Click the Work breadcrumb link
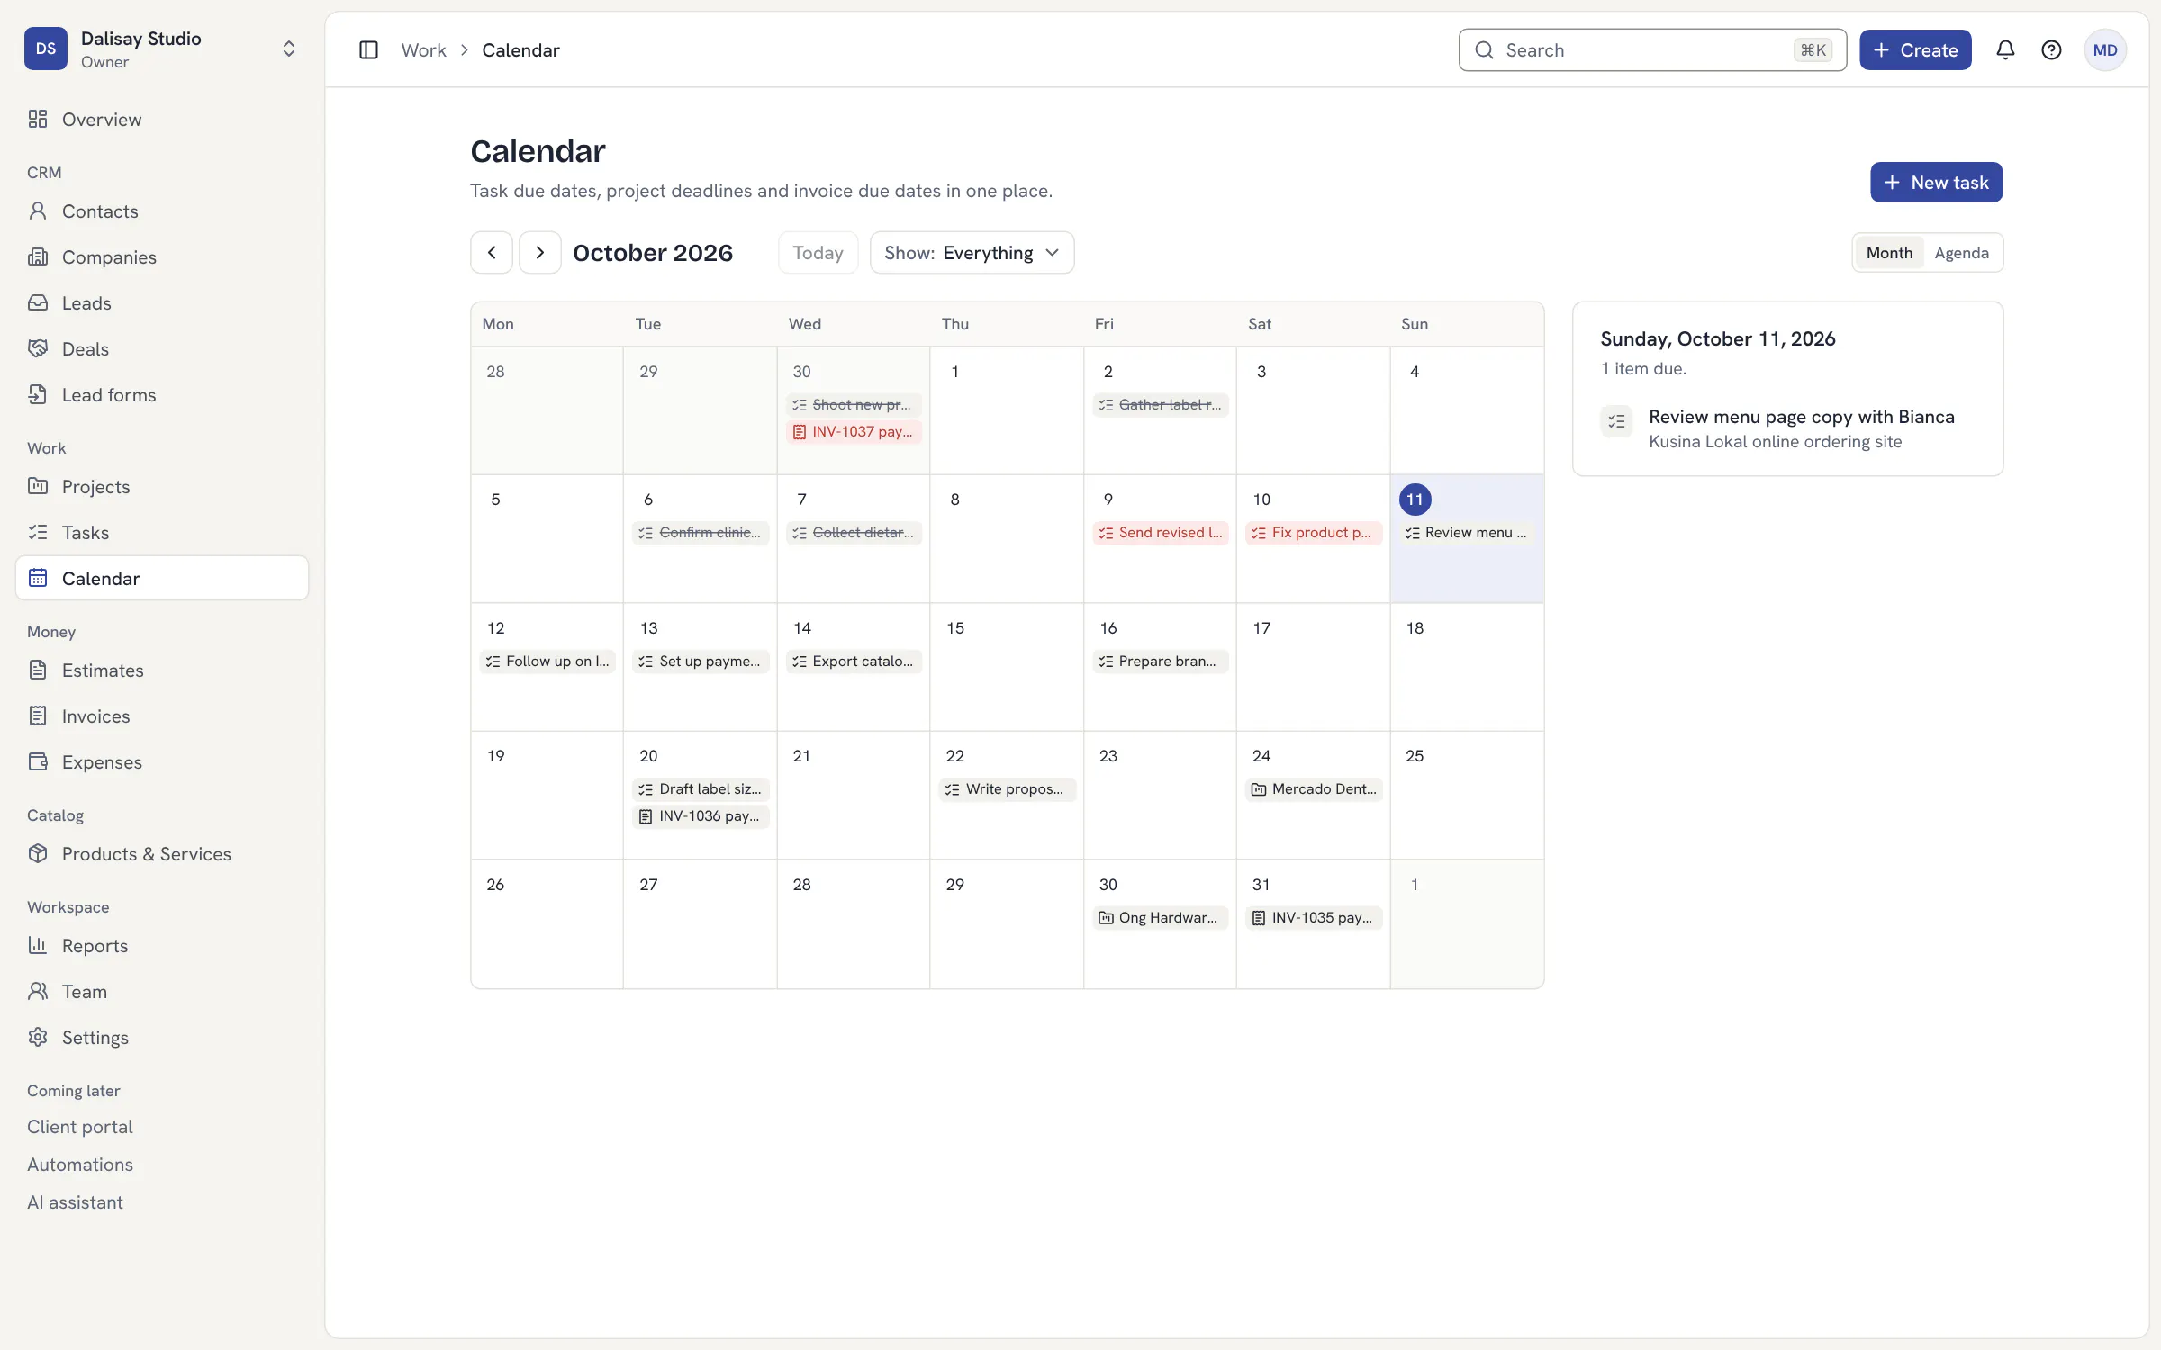This screenshot has height=1350, width=2161. point(423,50)
